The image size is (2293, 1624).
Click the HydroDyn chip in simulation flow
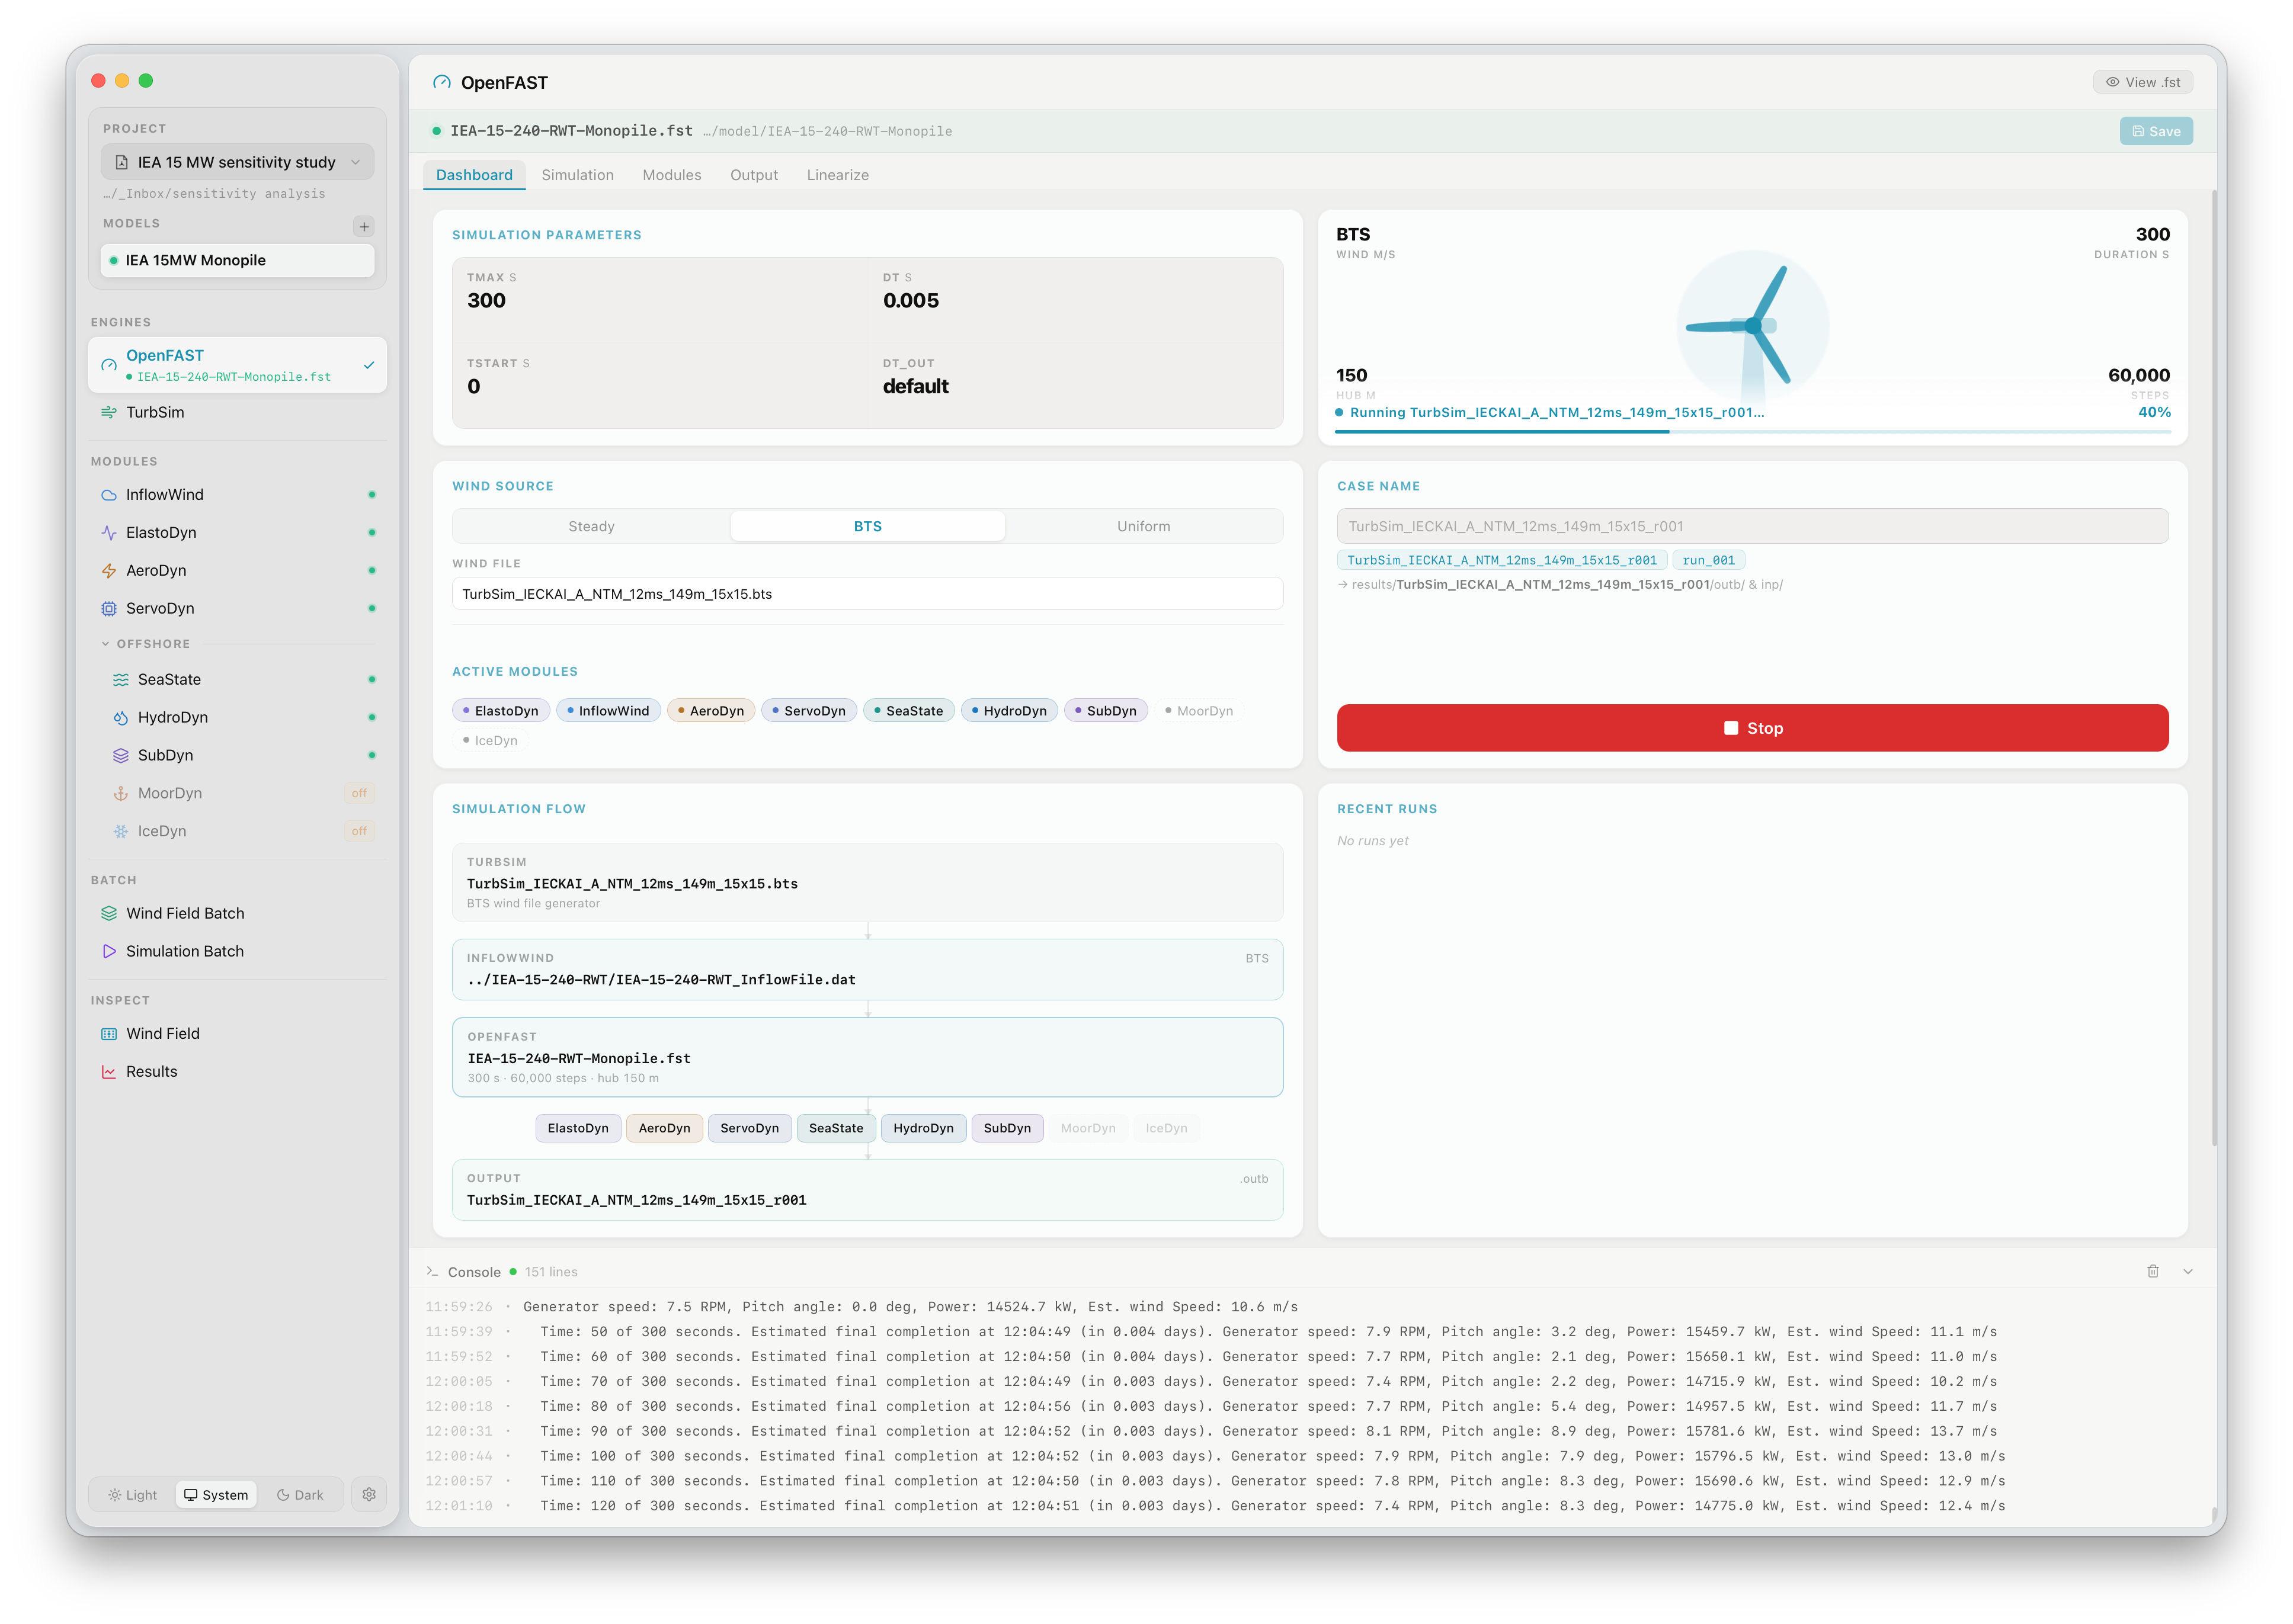(x=923, y=1129)
